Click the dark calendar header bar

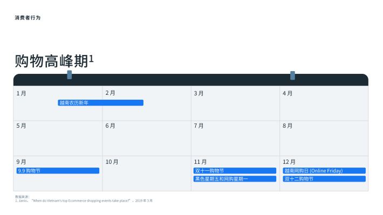(x=191, y=80)
